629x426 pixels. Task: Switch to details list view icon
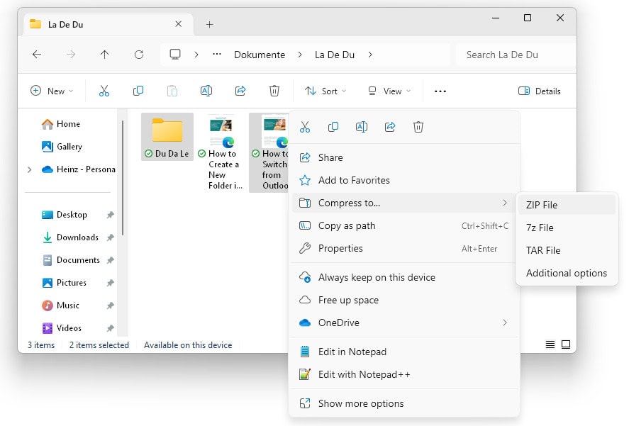[x=550, y=344]
